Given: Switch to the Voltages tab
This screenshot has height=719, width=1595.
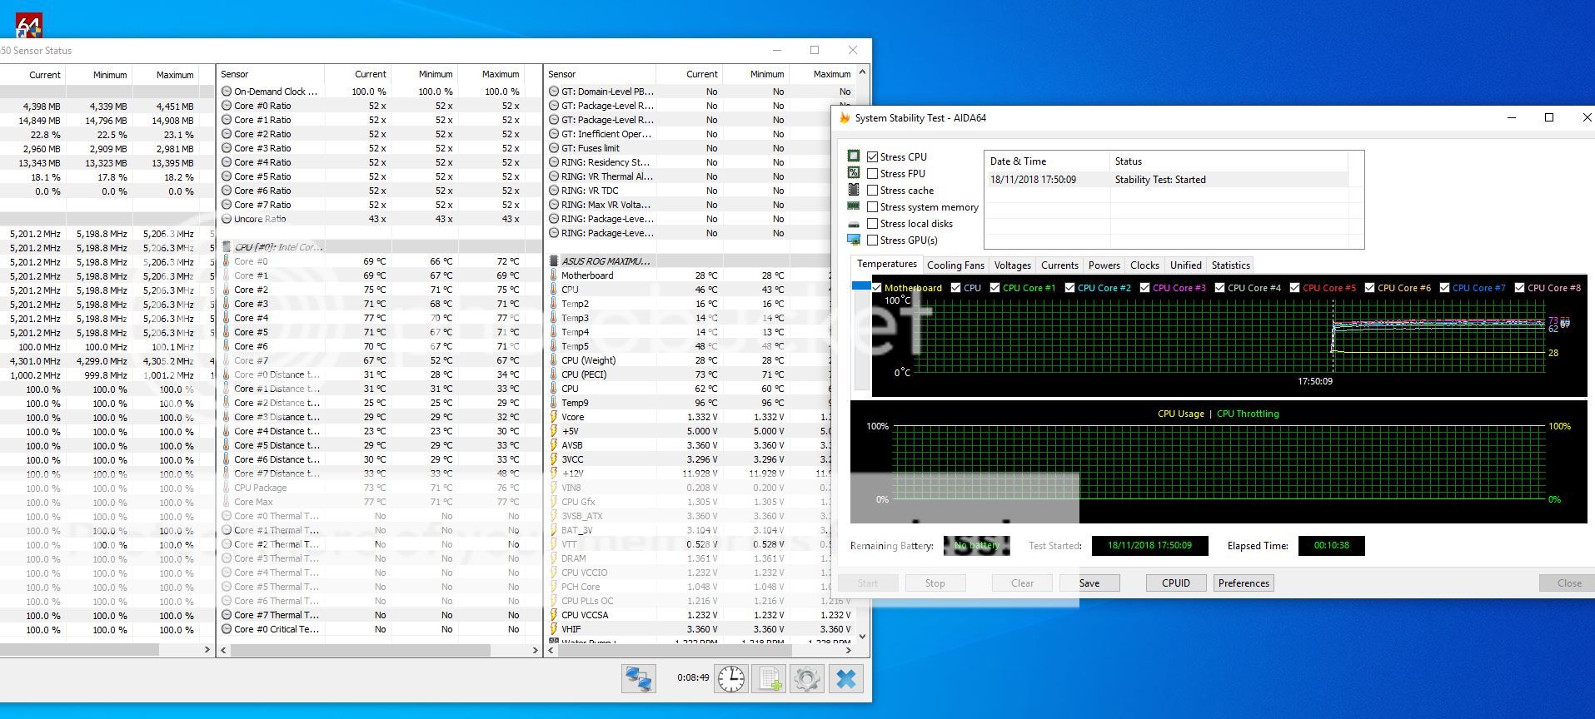Looking at the screenshot, I should pyautogui.click(x=1013, y=265).
